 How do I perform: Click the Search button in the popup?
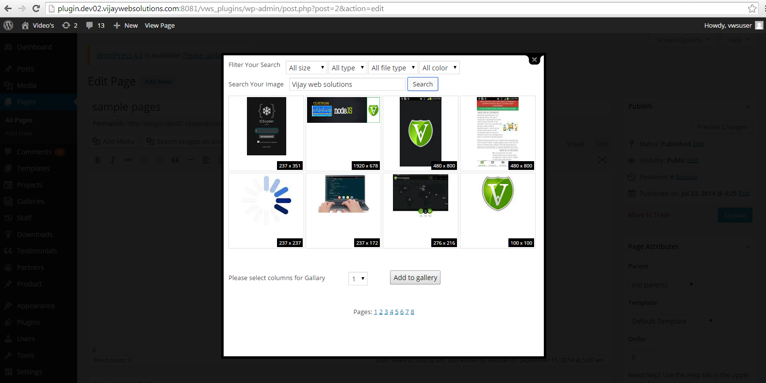click(x=423, y=84)
